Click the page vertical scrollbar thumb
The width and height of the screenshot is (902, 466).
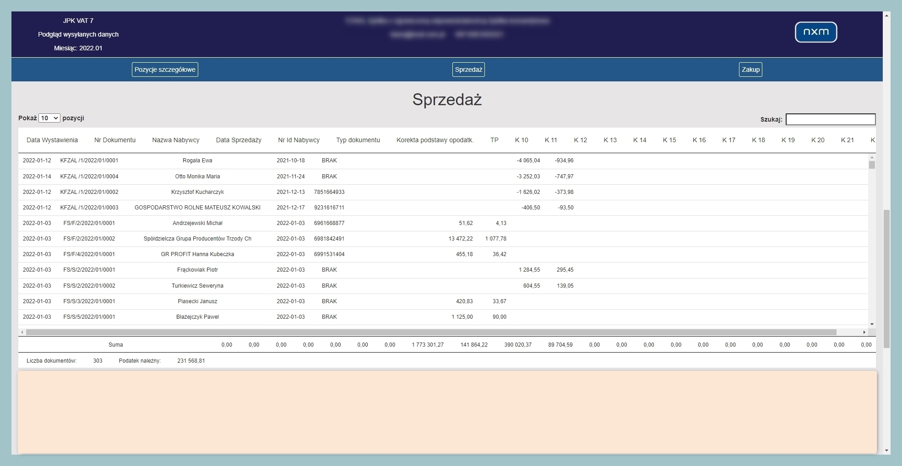tap(887, 279)
